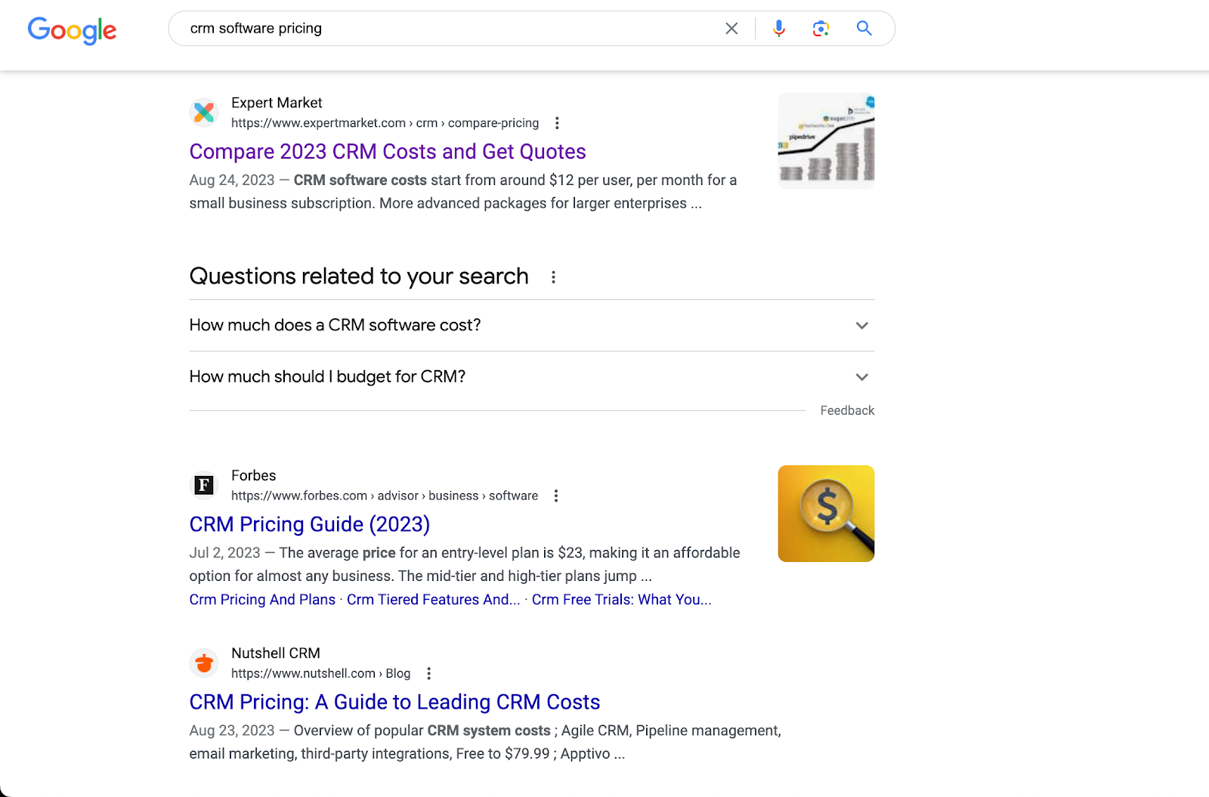The width and height of the screenshot is (1209, 797).
Task: Follow the 'Crm Free Trials: What You...' sitelink
Action: tap(622, 600)
